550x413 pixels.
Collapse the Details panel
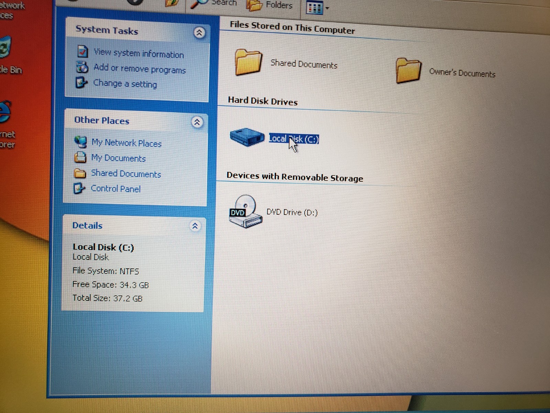tap(195, 226)
